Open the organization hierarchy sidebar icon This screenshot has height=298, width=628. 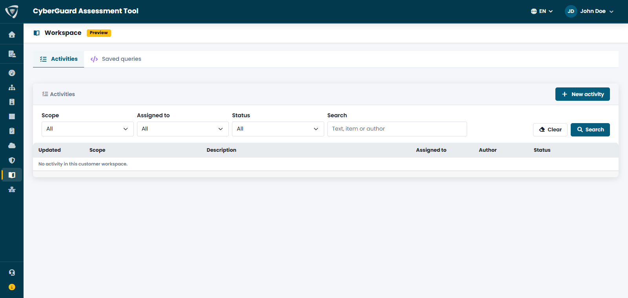(12, 87)
